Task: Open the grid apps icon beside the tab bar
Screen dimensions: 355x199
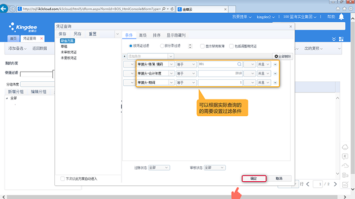Action: click(x=341, y=39)
